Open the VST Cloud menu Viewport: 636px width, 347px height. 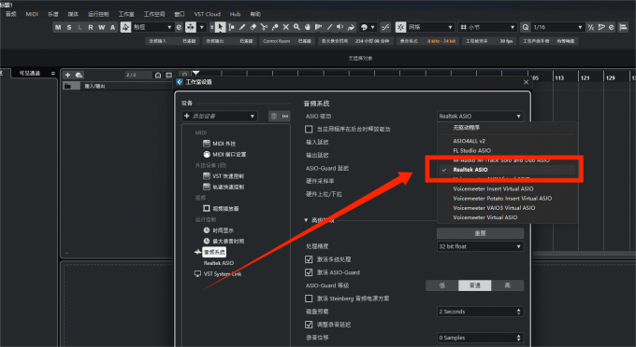[x=208, y=14]
